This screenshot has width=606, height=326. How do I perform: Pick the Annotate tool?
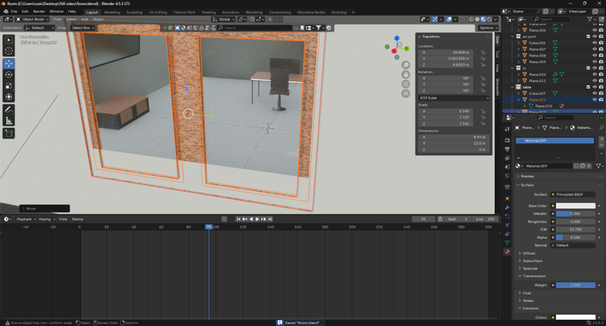click(x=9, y=110)
